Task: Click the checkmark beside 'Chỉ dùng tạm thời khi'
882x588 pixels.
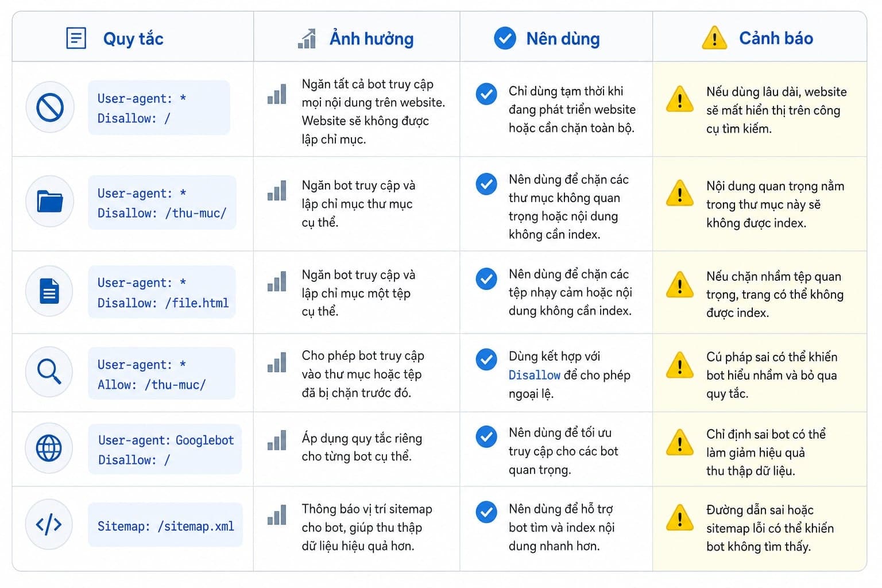Action: [486, 93]
